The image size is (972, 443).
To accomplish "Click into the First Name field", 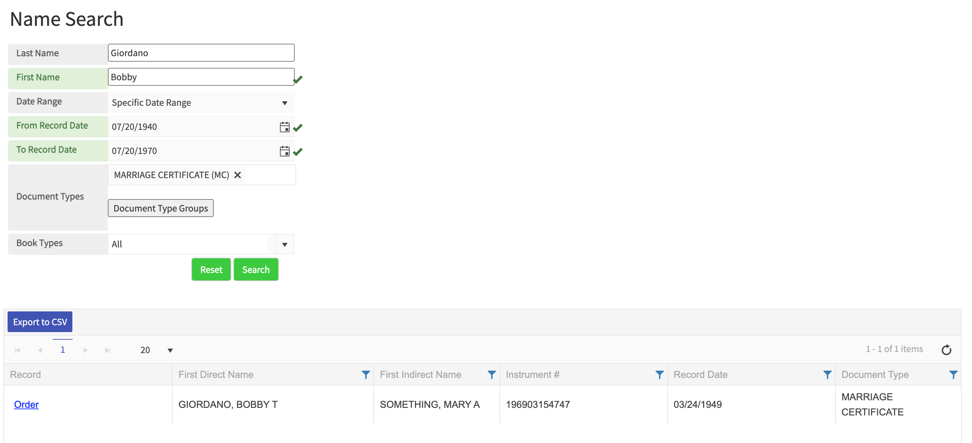I will pos(201,77).
